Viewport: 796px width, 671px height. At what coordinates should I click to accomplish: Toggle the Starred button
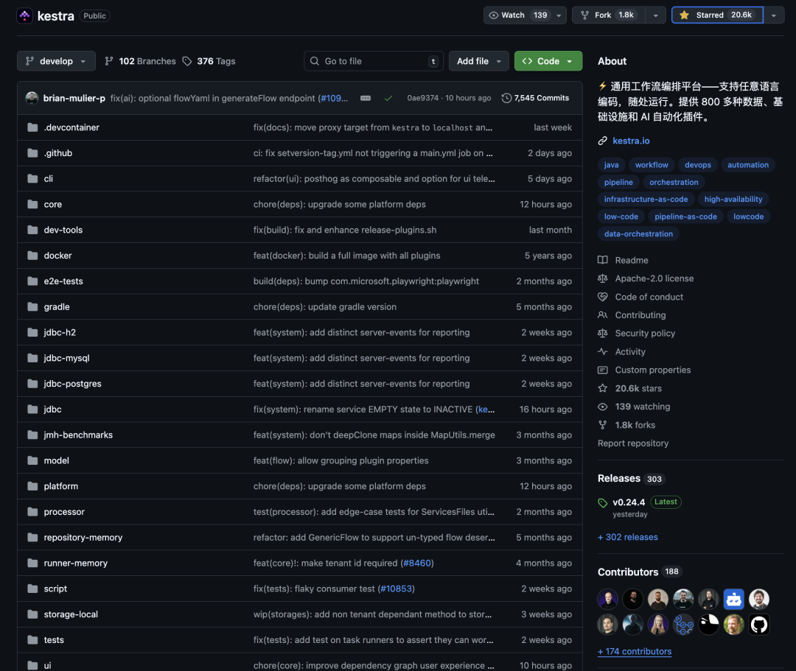[x=717, y=15]
